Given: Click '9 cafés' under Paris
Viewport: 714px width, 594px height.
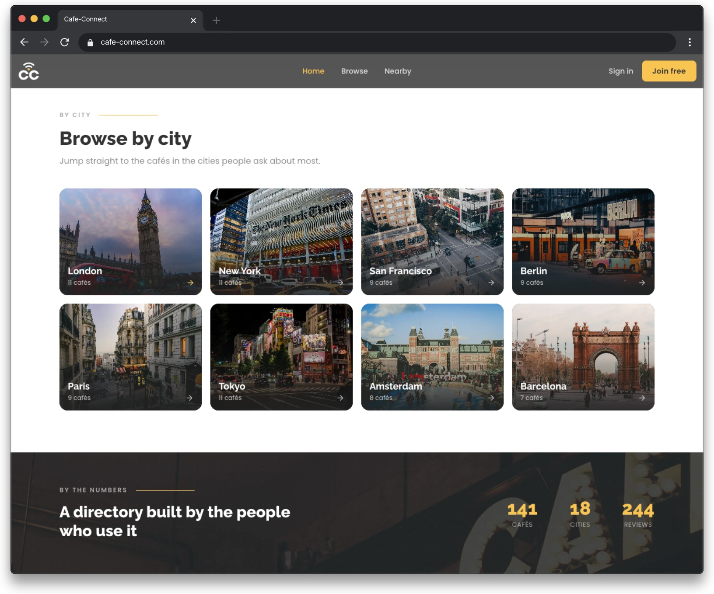Looking at the screenshot, I should click(x=79, y=398).
